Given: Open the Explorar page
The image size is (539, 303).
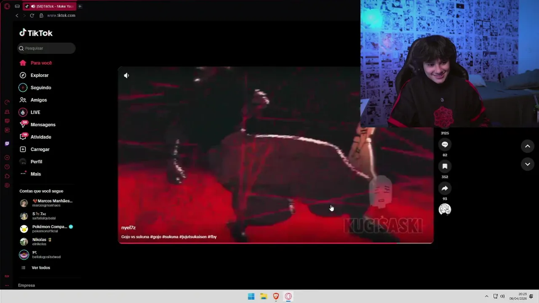Looking at the screenshot, I should point(34,75).
